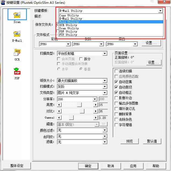The height and width of the screenshot is (171, 171).
Task: Click the Gamma value field showing 1.20
Action: tap(103, 118)
